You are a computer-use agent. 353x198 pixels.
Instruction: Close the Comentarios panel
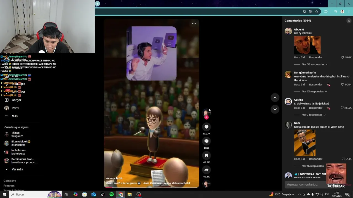click(349, 21)
